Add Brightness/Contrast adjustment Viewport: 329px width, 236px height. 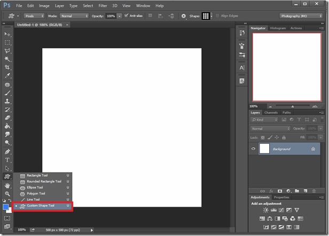[265, 210]
